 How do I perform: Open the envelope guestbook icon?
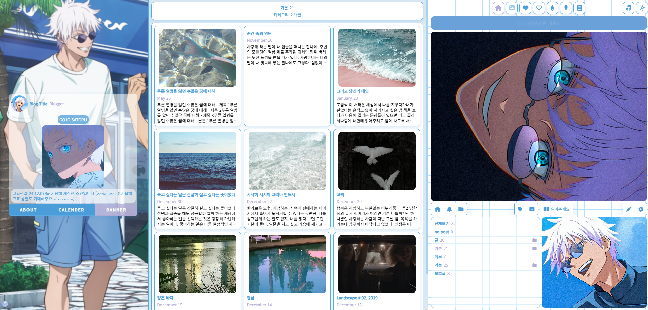coord(532,209)
